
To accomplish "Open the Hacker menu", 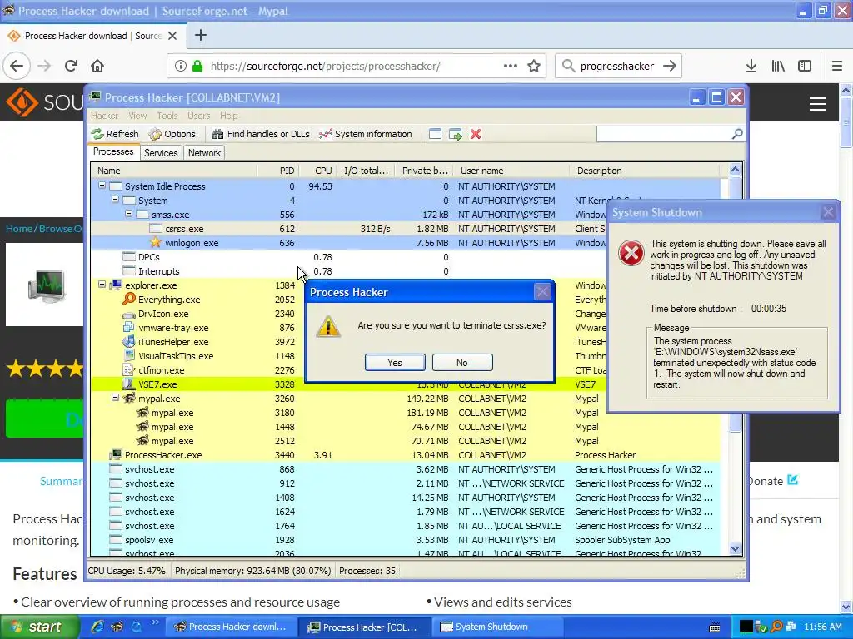I will [104, 116].
